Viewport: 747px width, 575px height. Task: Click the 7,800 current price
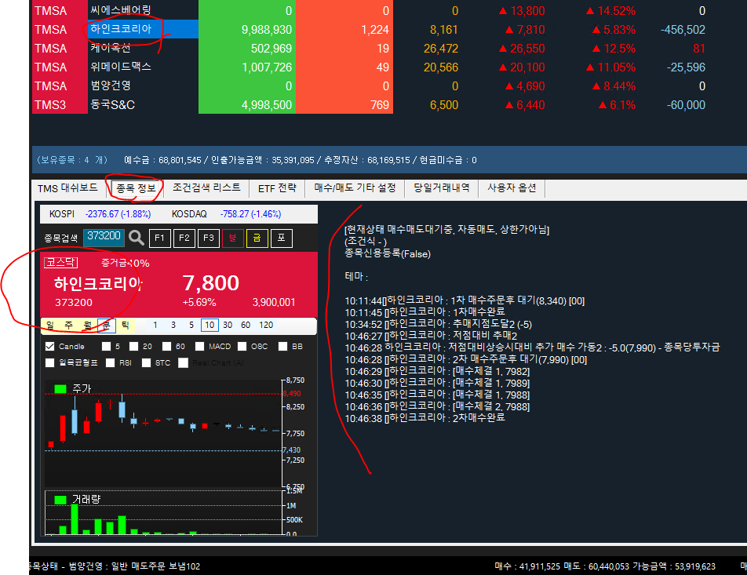point(210,283)
